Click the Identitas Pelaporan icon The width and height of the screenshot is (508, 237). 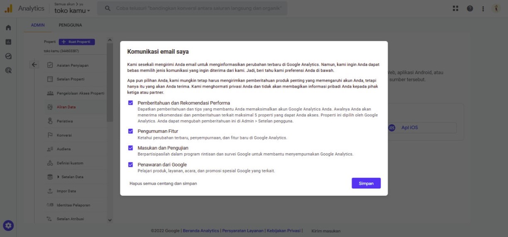click(50, 205)
